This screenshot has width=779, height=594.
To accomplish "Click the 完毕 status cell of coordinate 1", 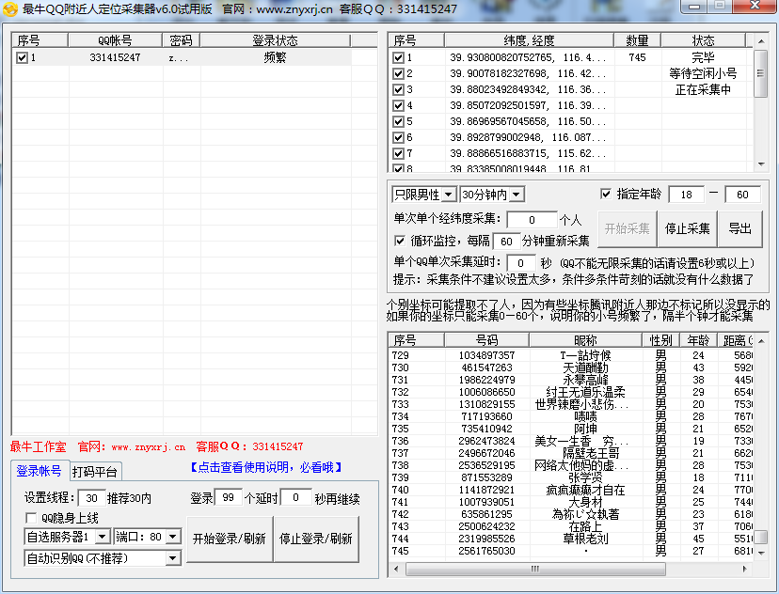I will (703, 57).
